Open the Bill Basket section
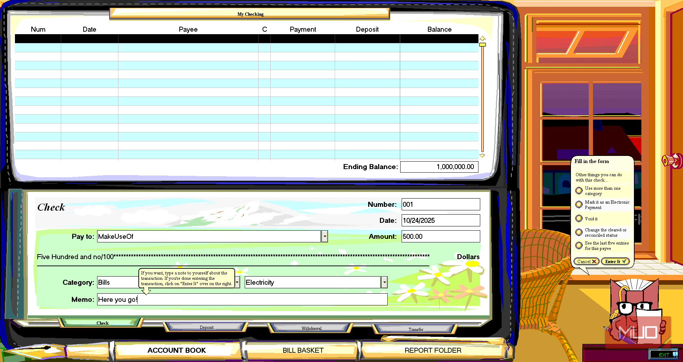This screenshot has height=362, width=683. (303, 350)
